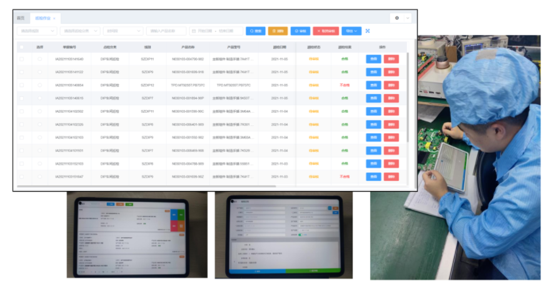Switch to the 首页 home tab
The image size is (549, 286).
(x=21, y=19)
